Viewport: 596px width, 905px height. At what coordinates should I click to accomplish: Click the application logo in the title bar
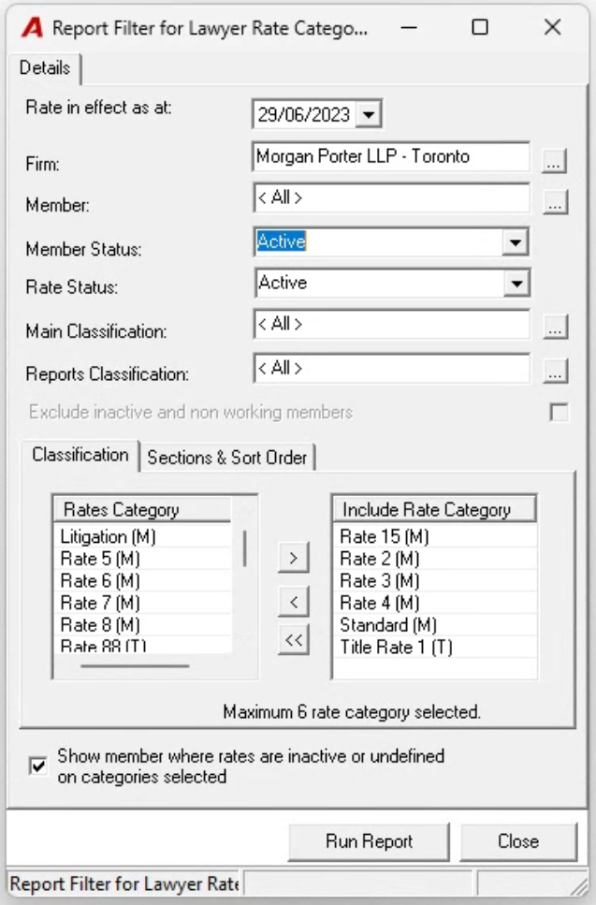coord(33,28)
